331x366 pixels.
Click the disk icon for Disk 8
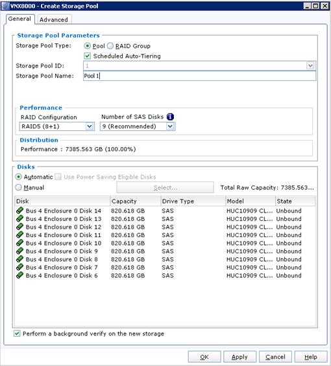pyautogui.click(x=20, y=259)
